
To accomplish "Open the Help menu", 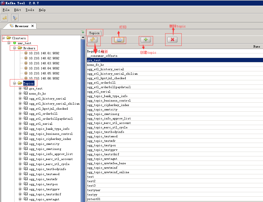I will click(x=42, y=10).
